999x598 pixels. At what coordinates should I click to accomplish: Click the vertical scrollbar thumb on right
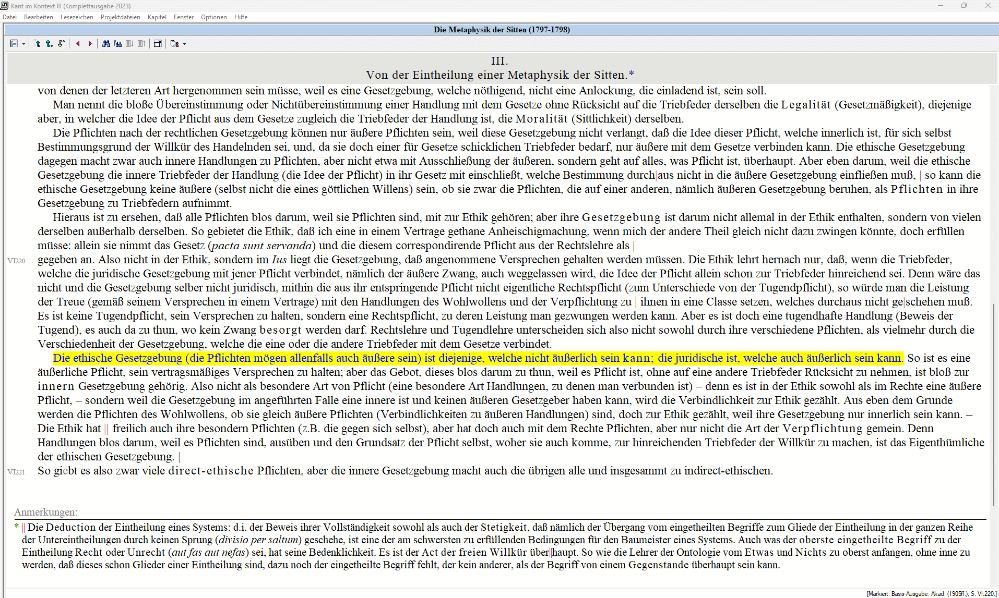point(994,404)
